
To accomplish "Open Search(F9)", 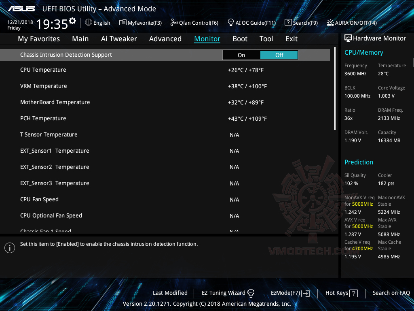I will (x=301, y=23).
